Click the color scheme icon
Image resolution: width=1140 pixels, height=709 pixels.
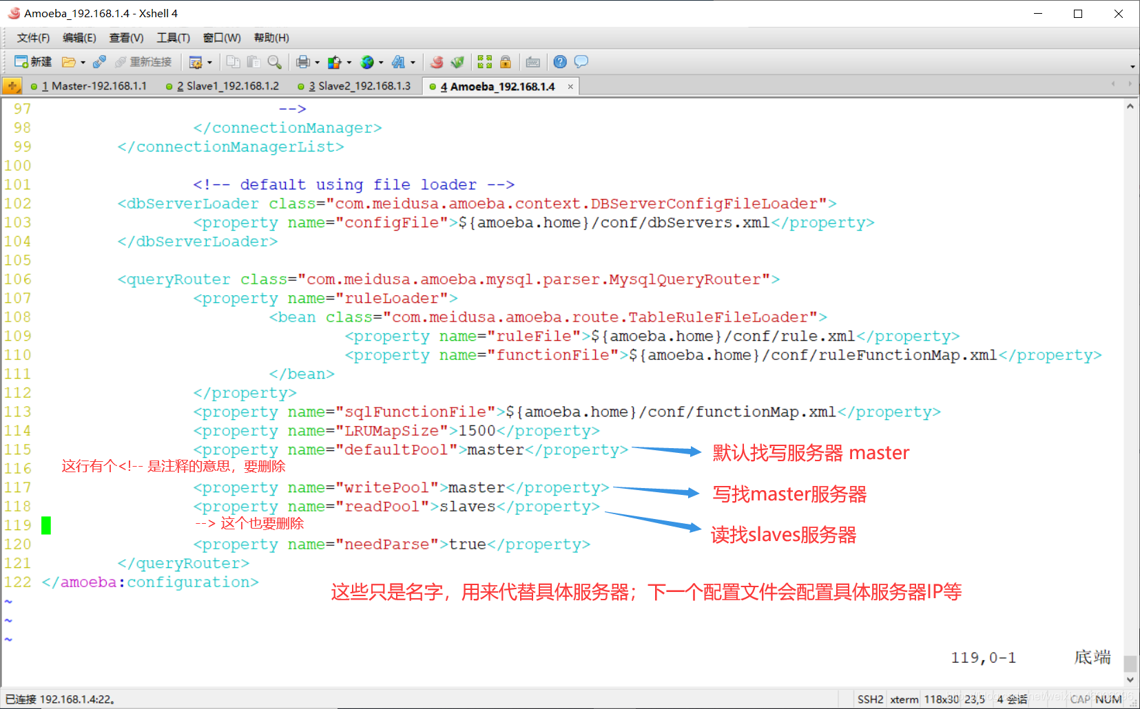[335, 62]
